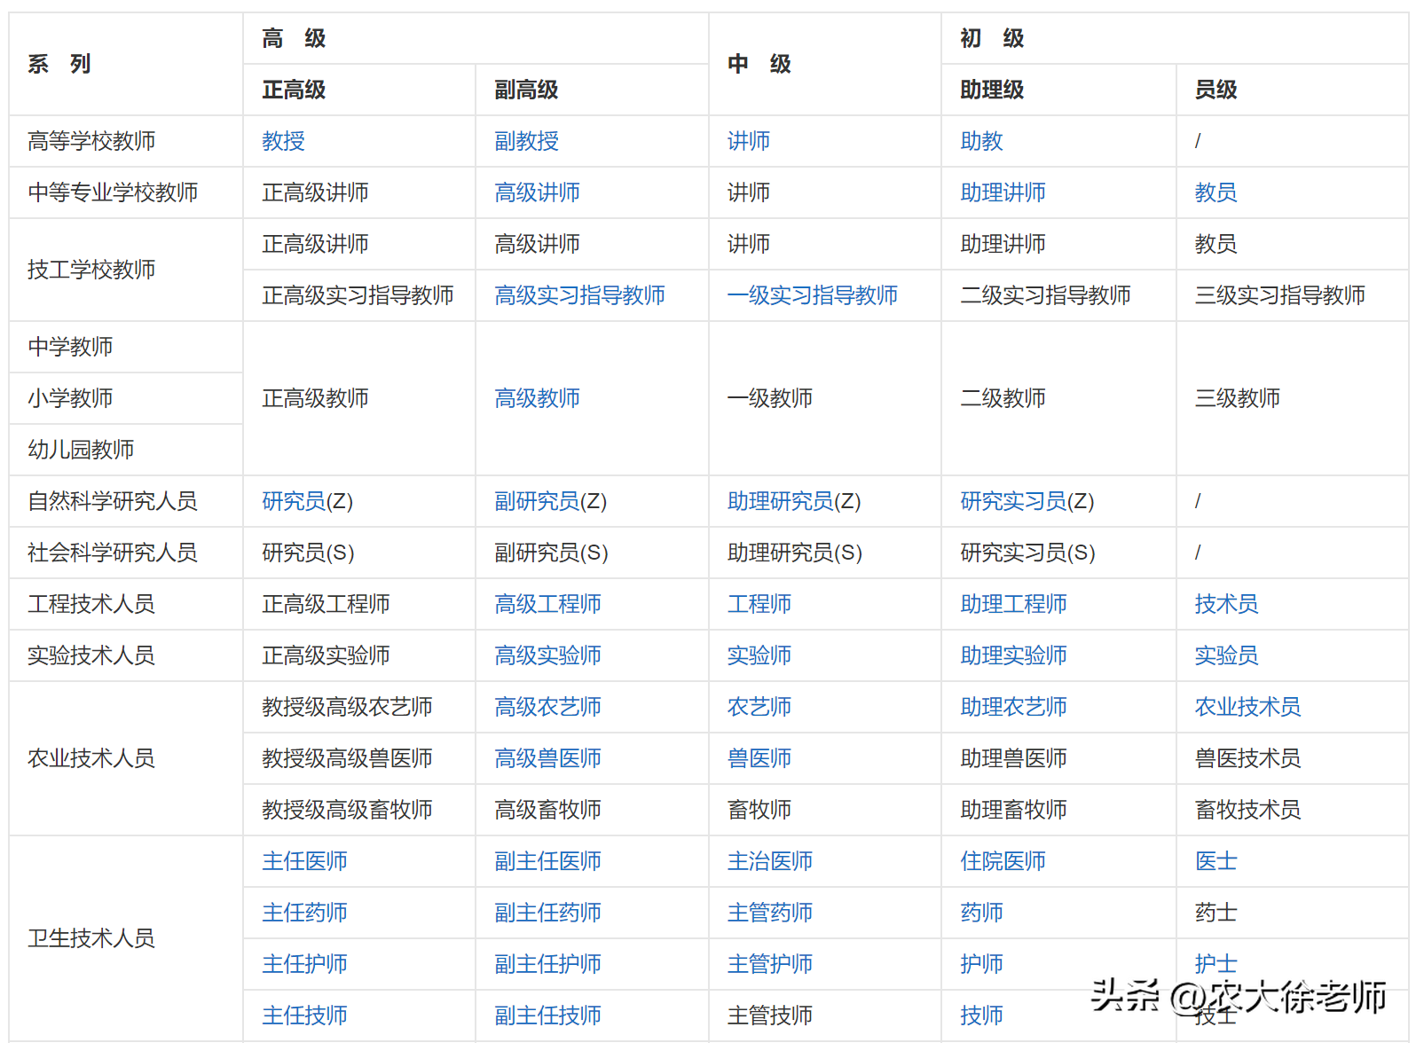The width and height of the screenshot is (1416, 1043).
Task: Open the 高级实习指导教师 link
Action: [579, 295]
